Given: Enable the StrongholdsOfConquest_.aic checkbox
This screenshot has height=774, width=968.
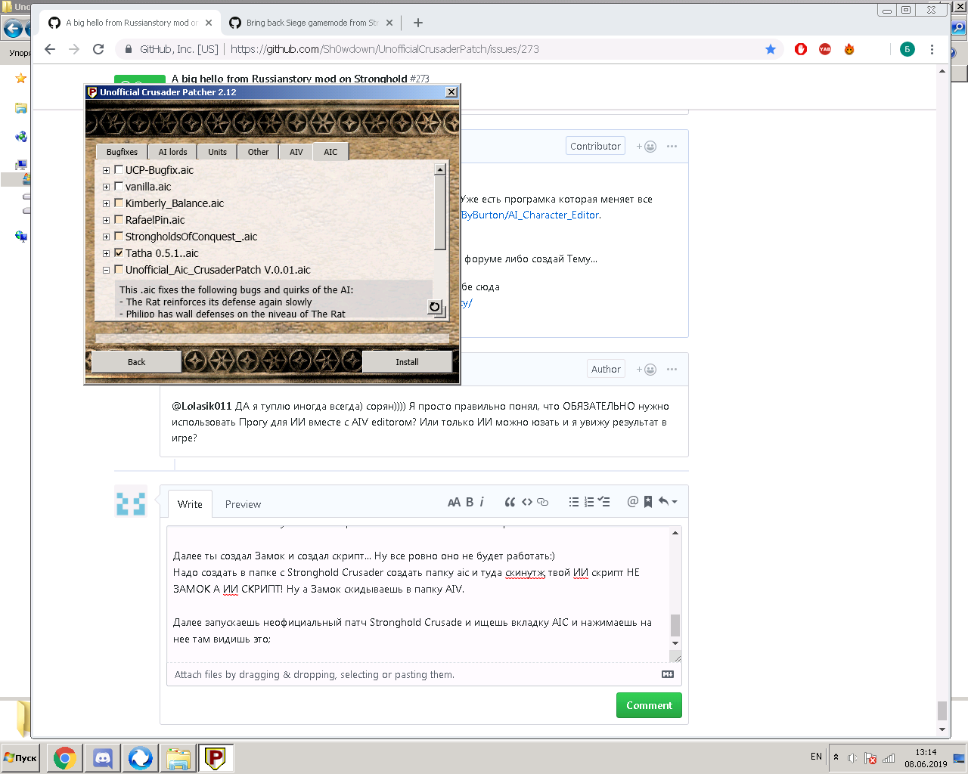Looking at the screenshot, I should [119, 236].
